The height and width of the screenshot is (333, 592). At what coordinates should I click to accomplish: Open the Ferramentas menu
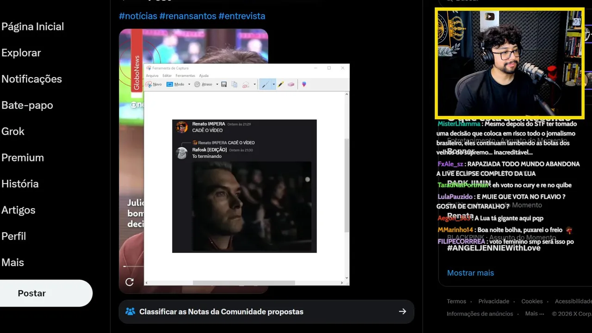(185, 75)
